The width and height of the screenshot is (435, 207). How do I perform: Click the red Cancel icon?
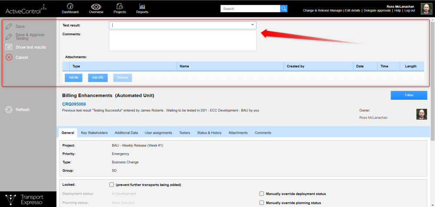(9, 57)
